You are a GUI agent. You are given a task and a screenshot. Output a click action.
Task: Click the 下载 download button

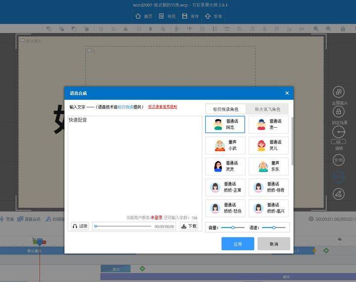click(189, 226)
